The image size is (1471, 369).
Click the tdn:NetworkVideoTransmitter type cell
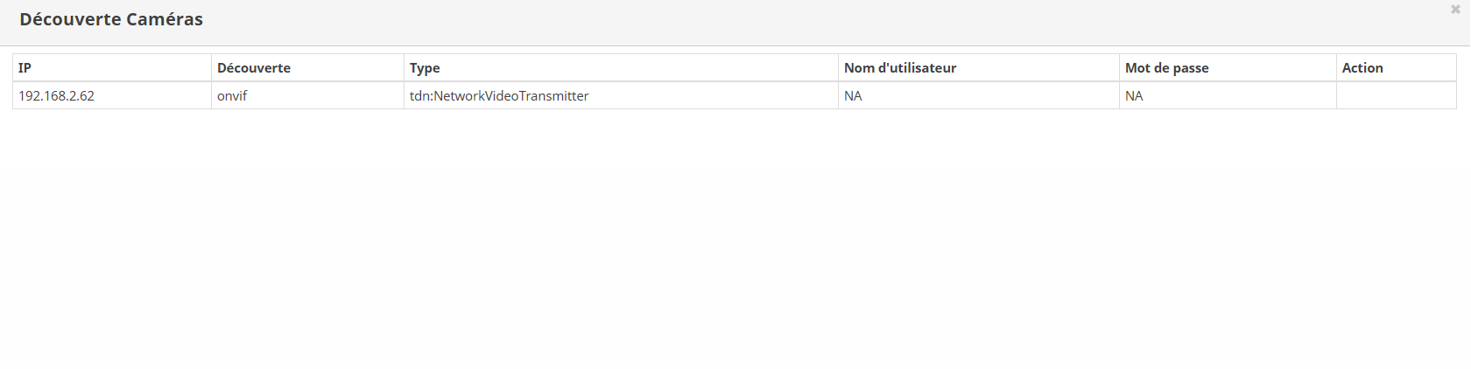click(x=499, y=96)
